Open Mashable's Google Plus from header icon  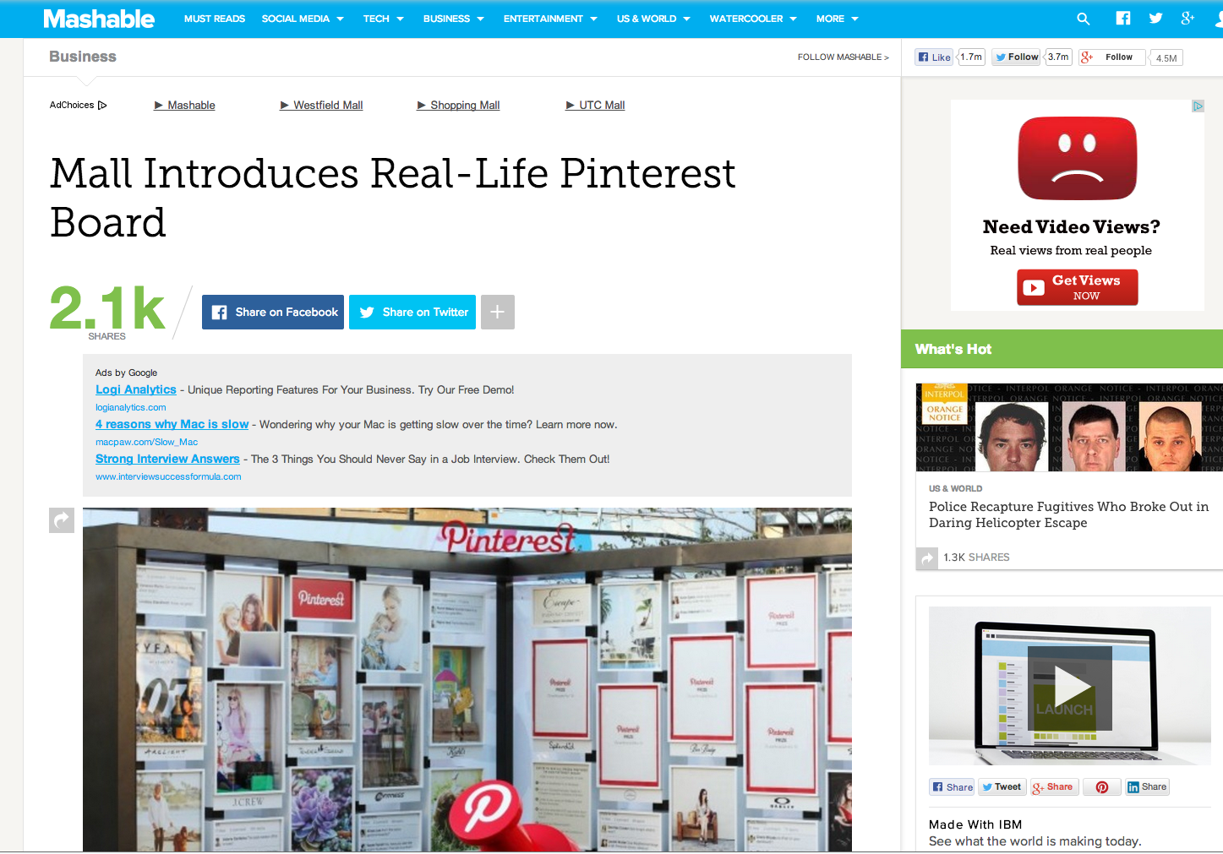pos(1188,18)
